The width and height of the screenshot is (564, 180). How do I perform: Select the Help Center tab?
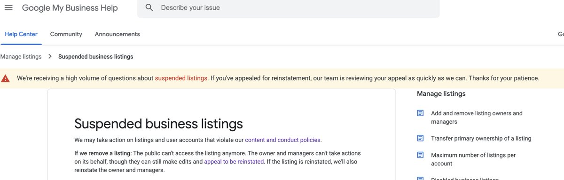pos(21,34)
